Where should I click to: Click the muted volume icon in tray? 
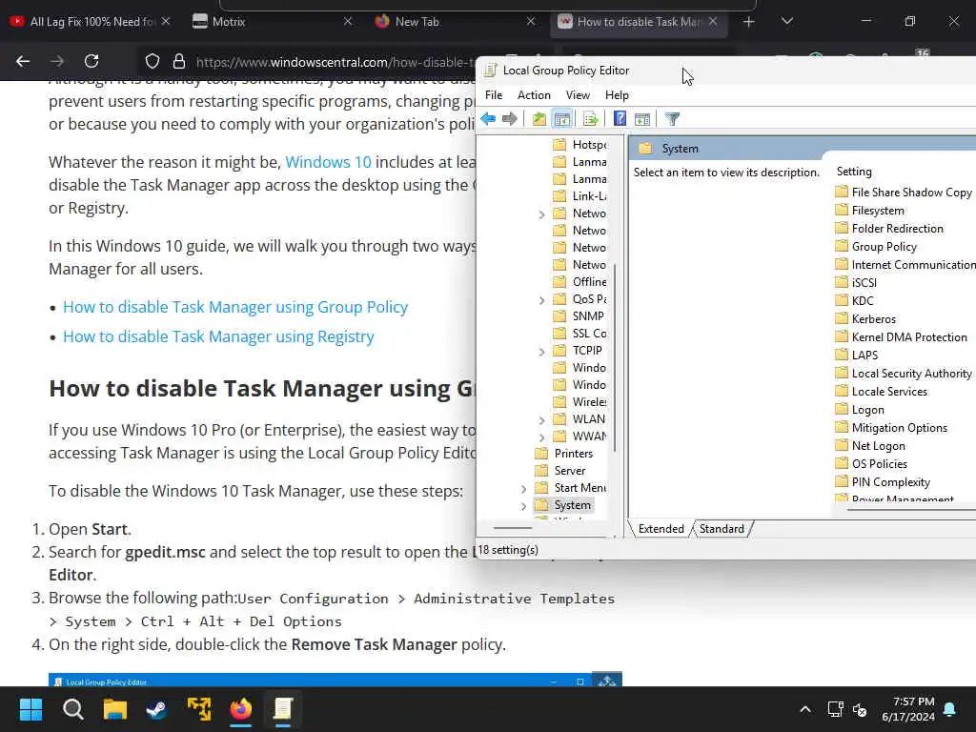861,709
